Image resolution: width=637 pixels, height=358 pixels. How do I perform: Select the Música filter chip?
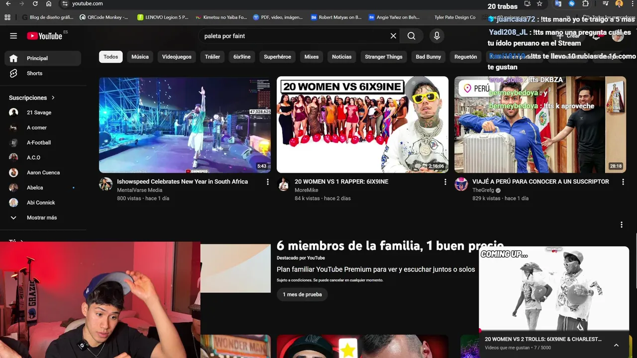(140, 57)
